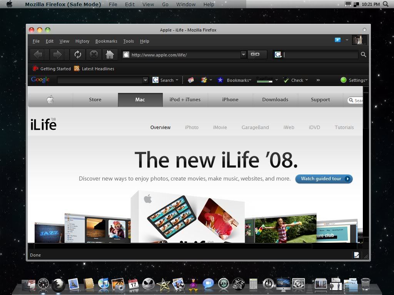Click inside the URL address field
The height and width of the screenshot is (295, 394).
pos(185,55)
